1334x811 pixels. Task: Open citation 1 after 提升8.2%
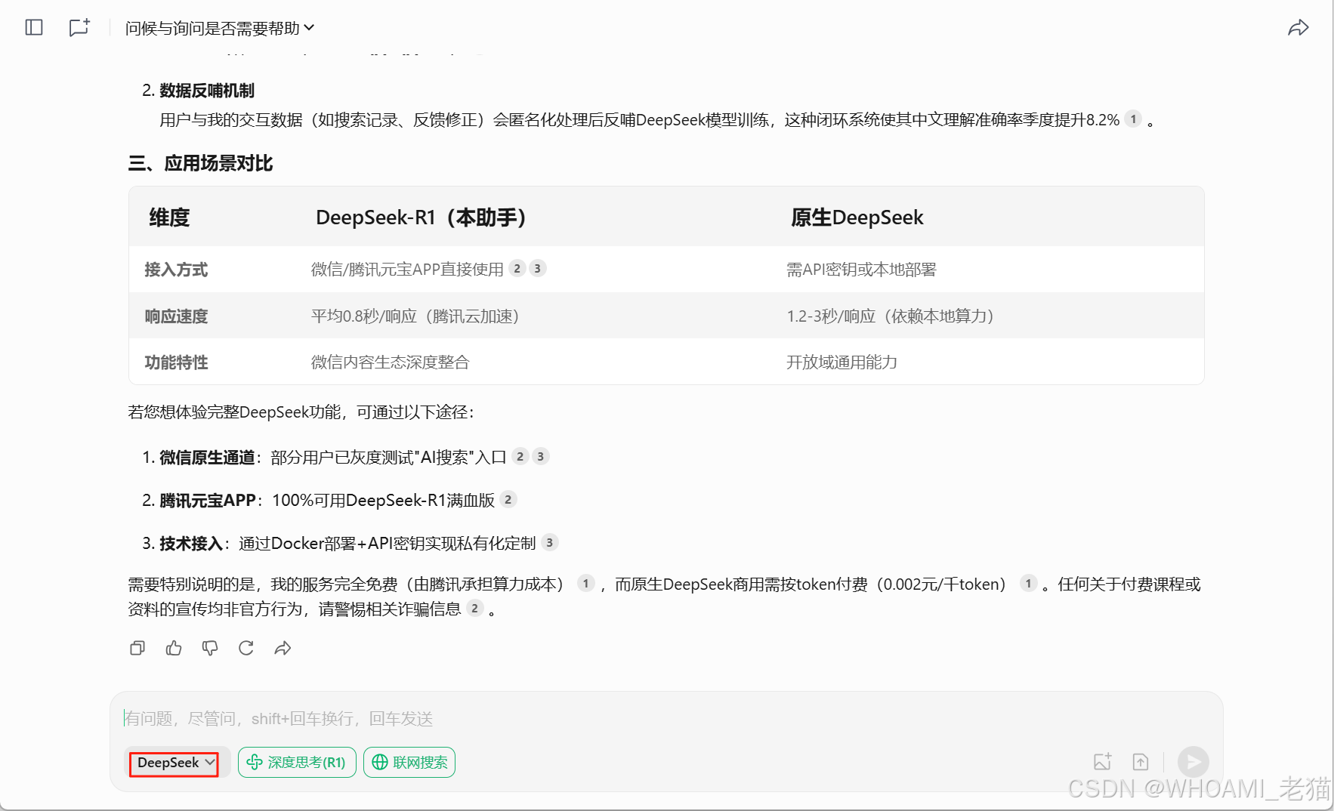coord(1133,119)
